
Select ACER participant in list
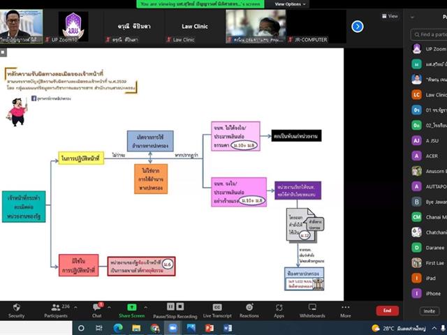(x=429, y=156)
